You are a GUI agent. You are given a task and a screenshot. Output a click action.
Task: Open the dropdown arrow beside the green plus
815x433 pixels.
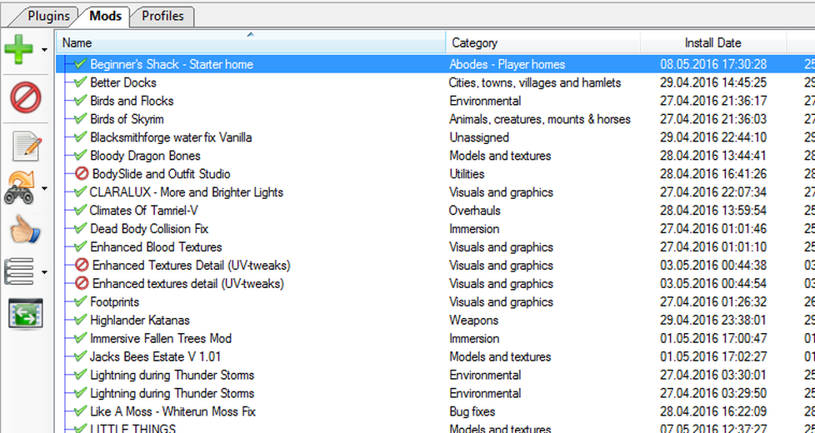tap(44, 50)
